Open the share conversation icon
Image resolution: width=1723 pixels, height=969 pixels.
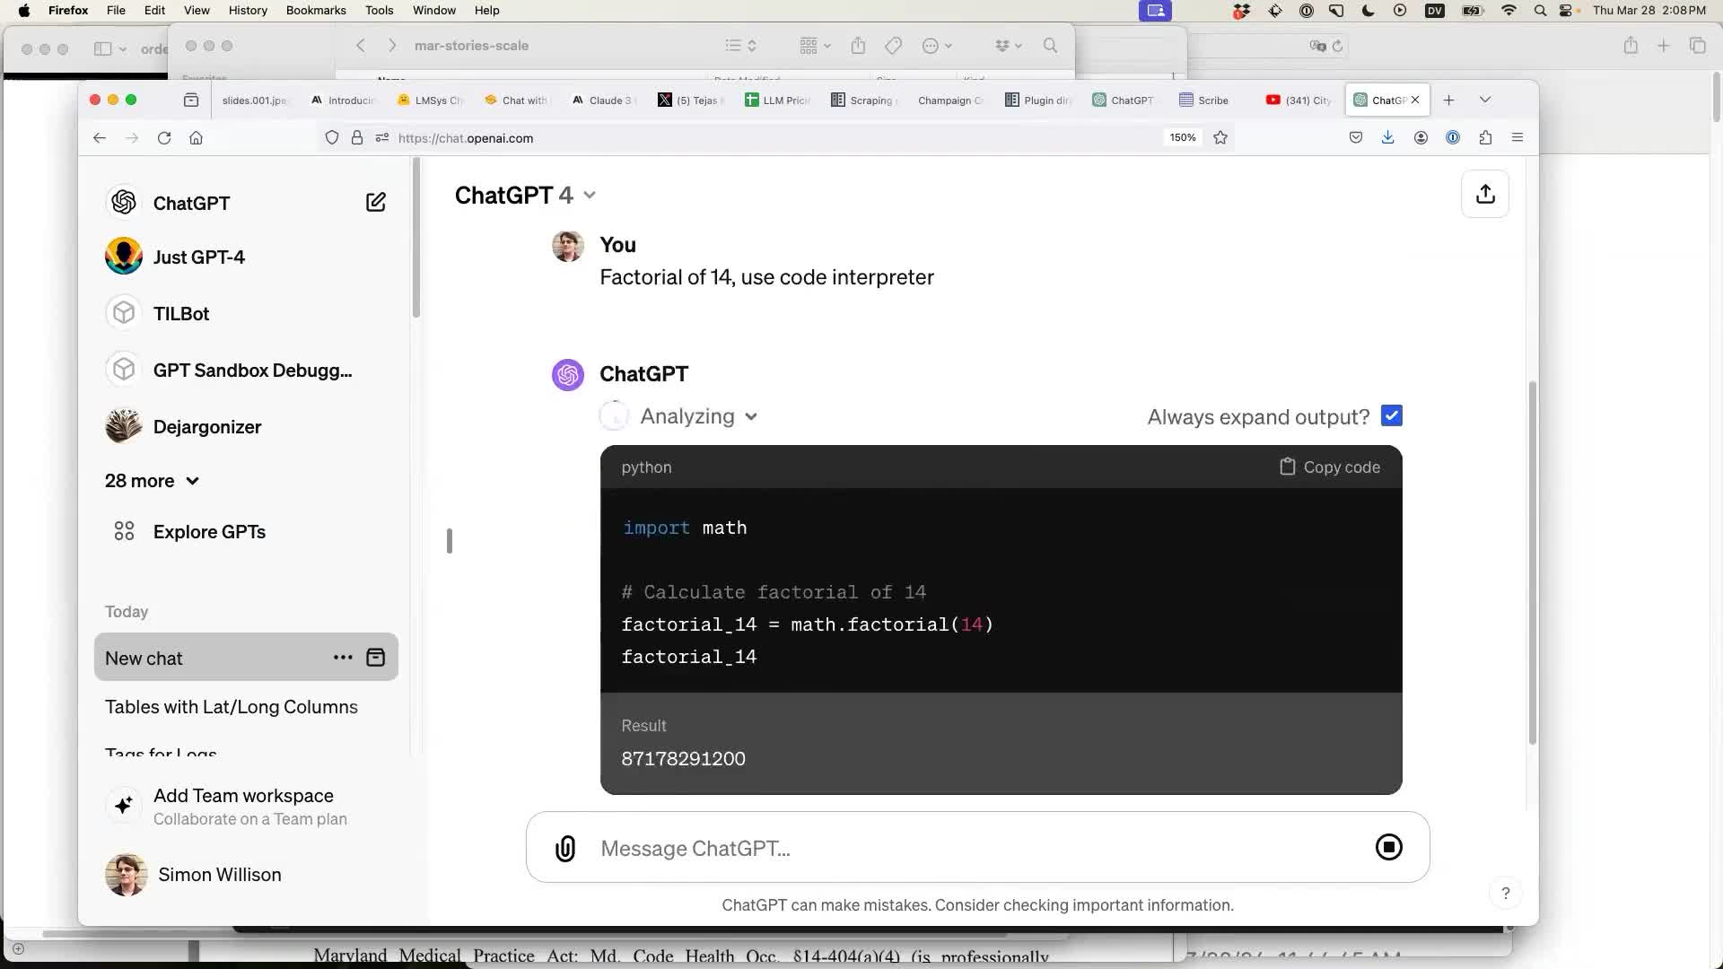pos(1485,194)
